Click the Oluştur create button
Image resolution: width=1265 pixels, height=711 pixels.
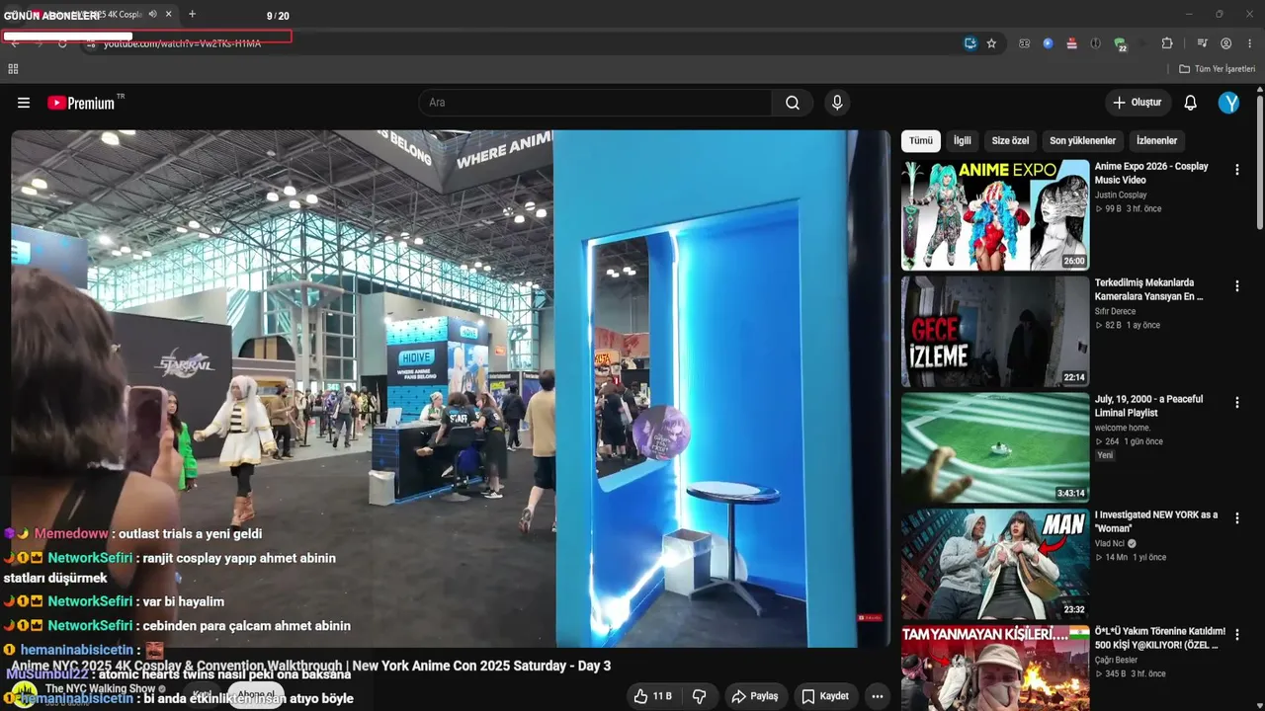coord(1138,103)
